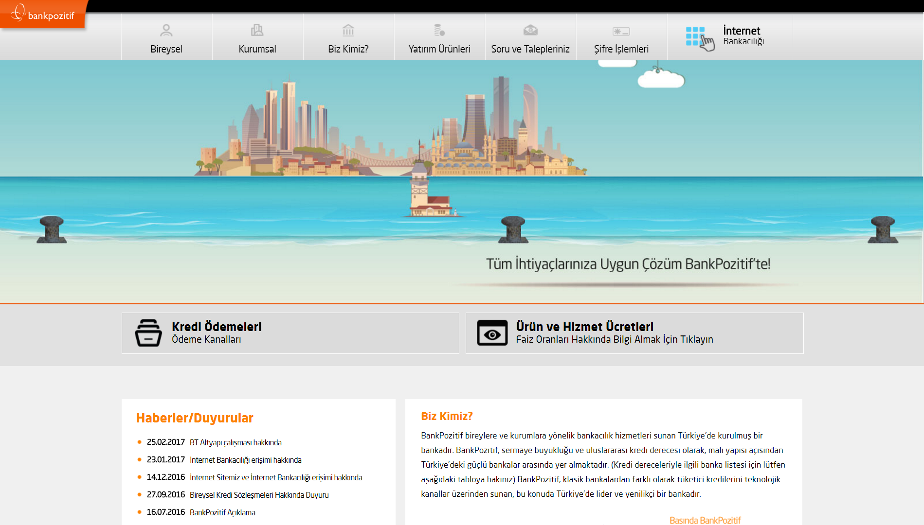Follow the Basında BankPozitif link
924x525 pixels.
[705, 520]
